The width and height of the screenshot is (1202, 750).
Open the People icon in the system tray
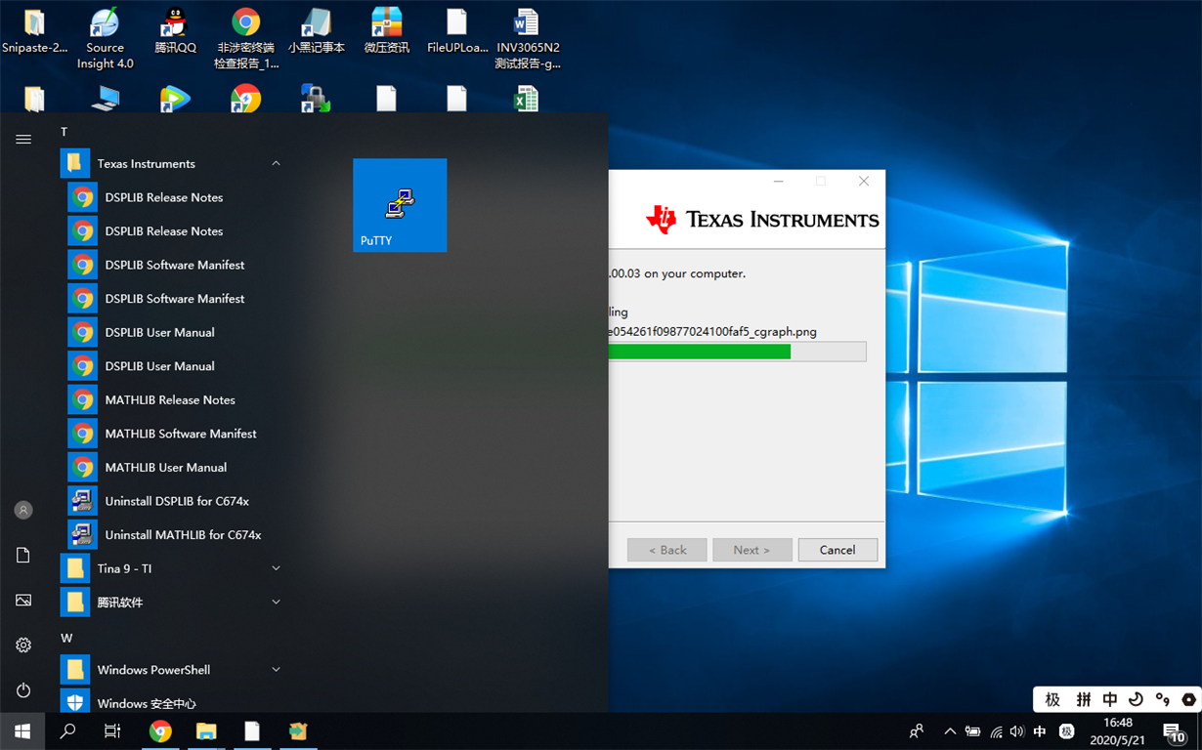point(916,730)
